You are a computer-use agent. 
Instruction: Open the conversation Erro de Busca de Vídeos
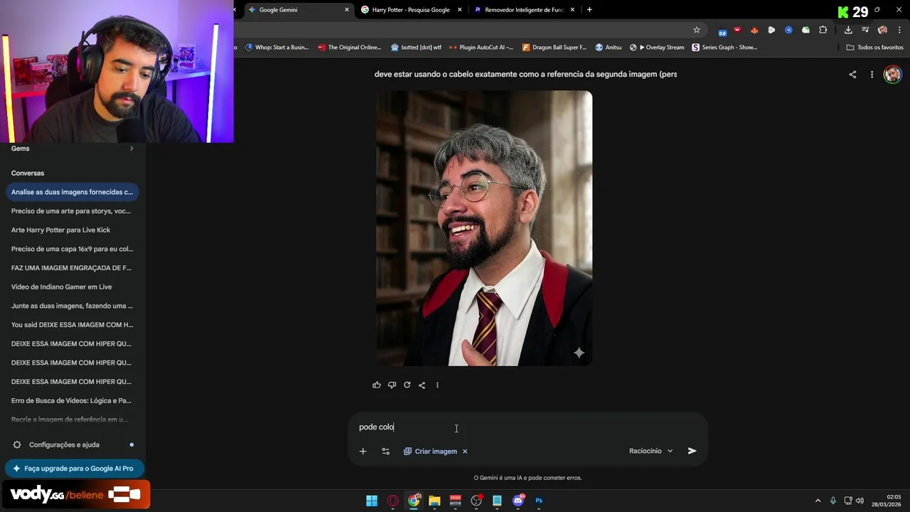[x=72, y=400]
